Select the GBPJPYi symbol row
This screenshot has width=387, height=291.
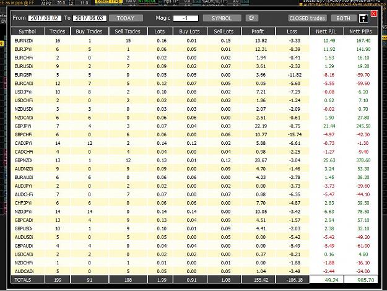(194, 126)
